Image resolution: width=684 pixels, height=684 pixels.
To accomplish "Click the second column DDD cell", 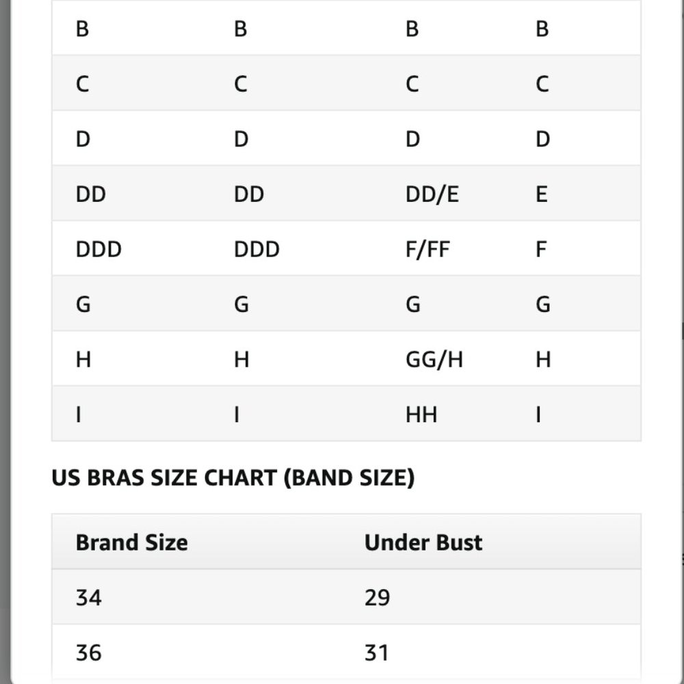I will (256, 249).
